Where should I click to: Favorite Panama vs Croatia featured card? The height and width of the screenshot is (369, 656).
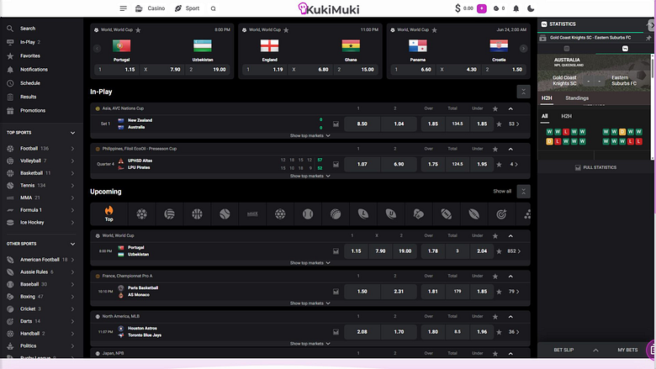coord(434,30)
